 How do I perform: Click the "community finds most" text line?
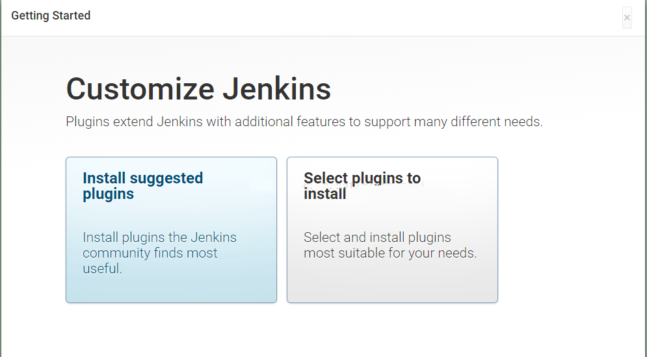[x=150, y=253]
